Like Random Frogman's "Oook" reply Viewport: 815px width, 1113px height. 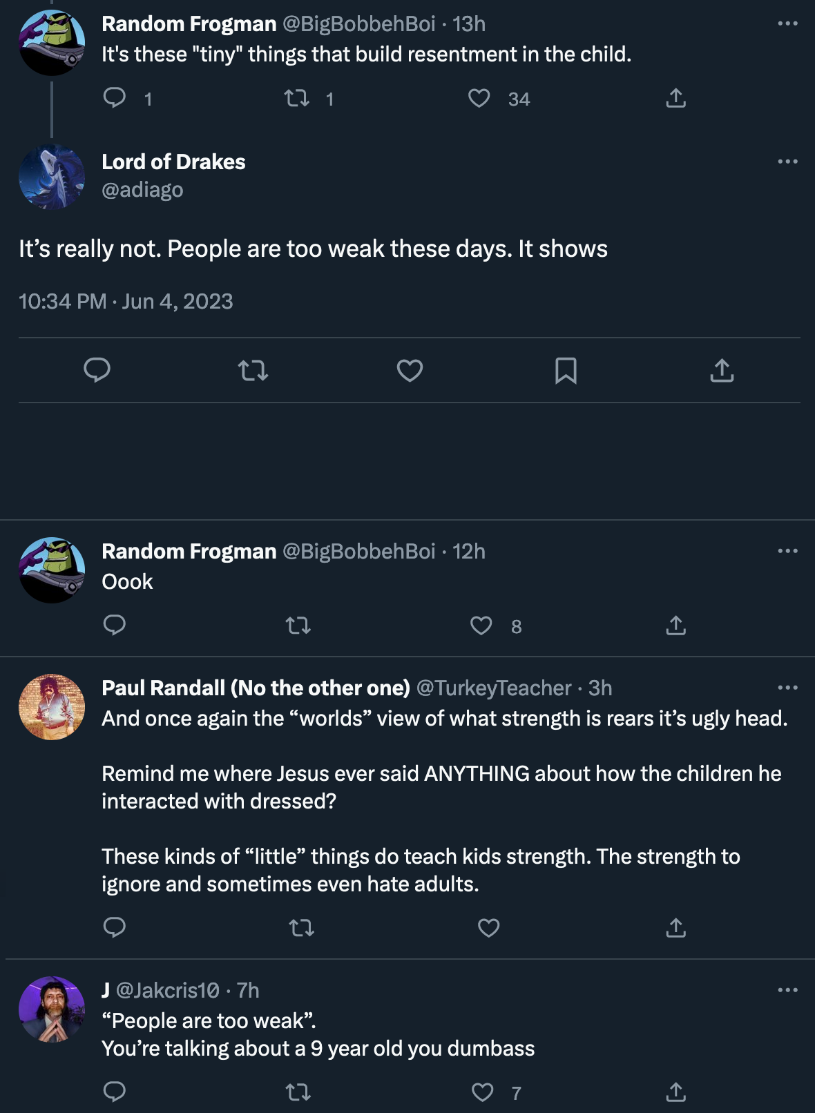click(x=481, y=626)
